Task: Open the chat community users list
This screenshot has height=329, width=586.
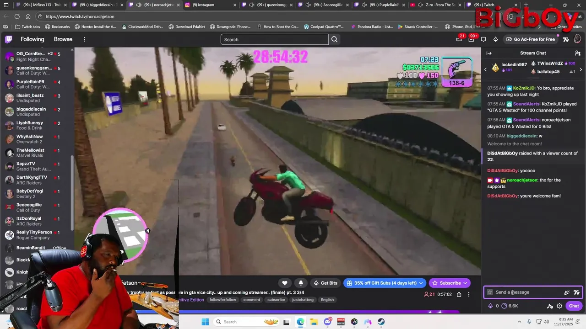Action: [x=578, y=53]
